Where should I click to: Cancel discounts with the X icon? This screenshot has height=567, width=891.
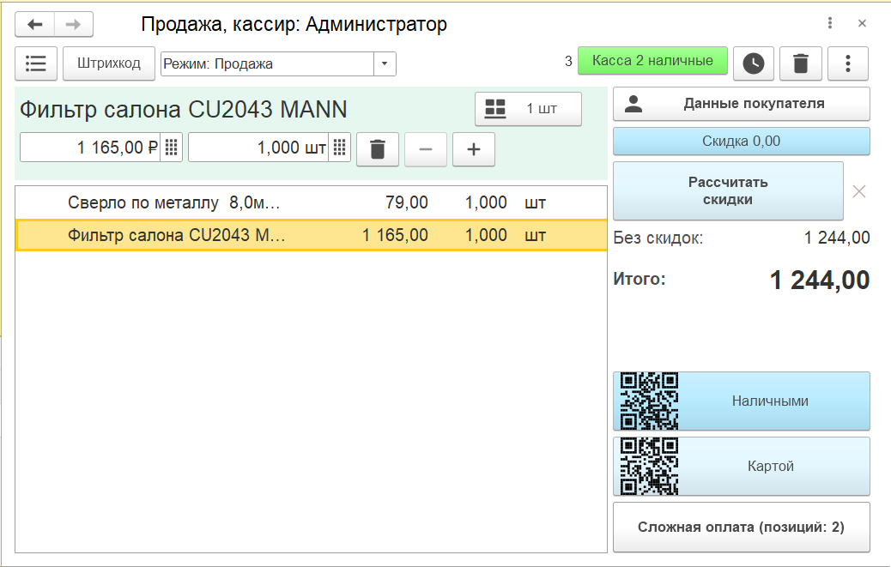(859, 191)
